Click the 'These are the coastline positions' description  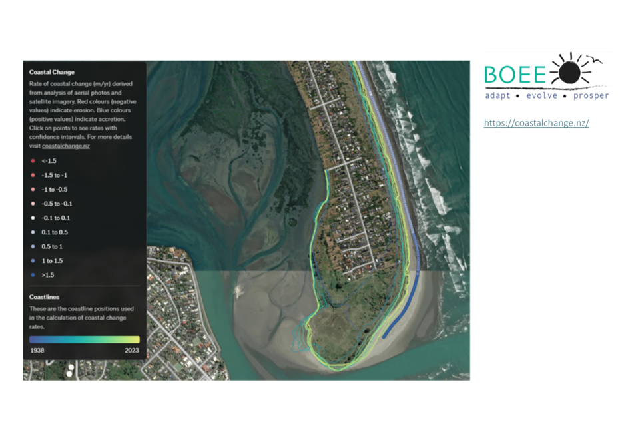81,318
